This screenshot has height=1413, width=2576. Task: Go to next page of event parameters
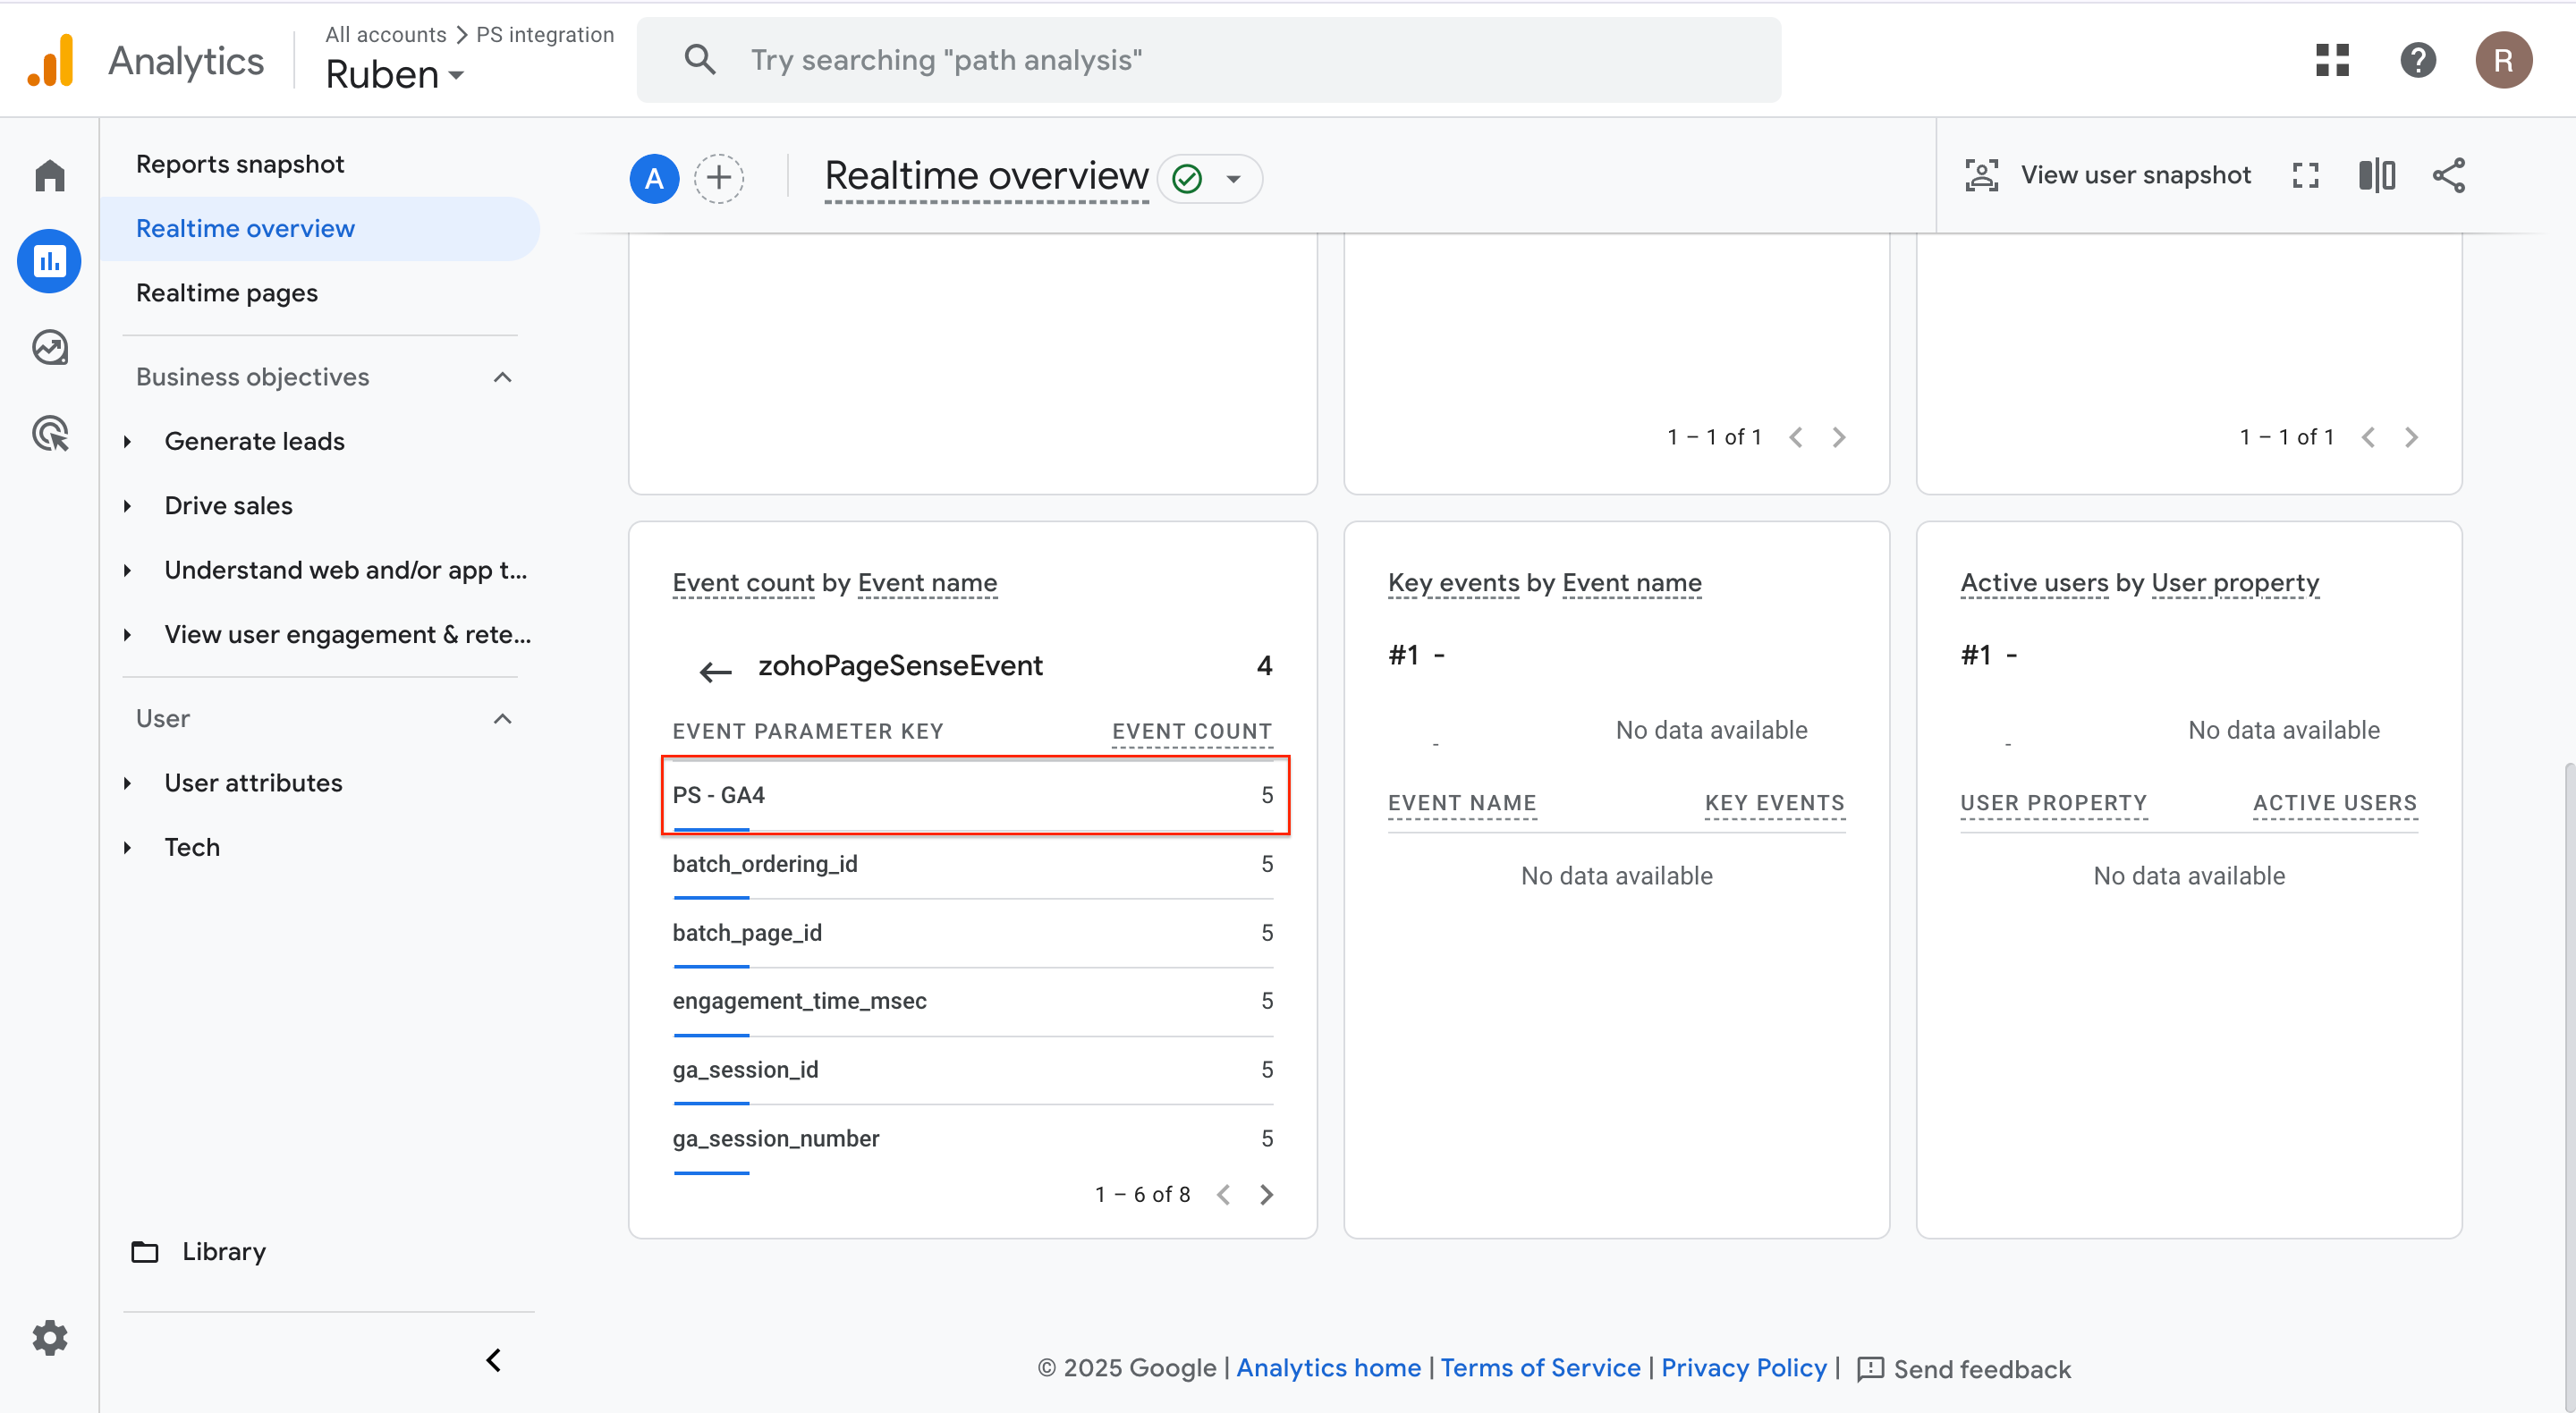click(1267, 1194)
